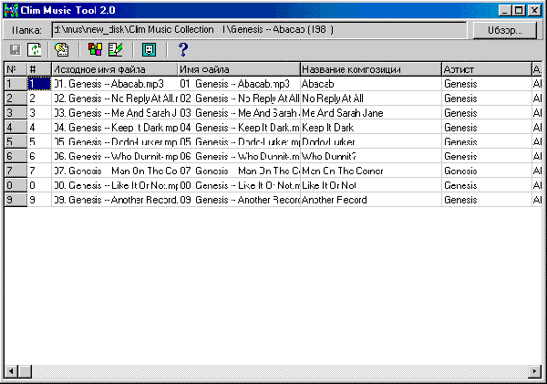The height and width of the screenshot is (384, 547).
Task: Click the tag properties document icon
Action: (62, 49)
